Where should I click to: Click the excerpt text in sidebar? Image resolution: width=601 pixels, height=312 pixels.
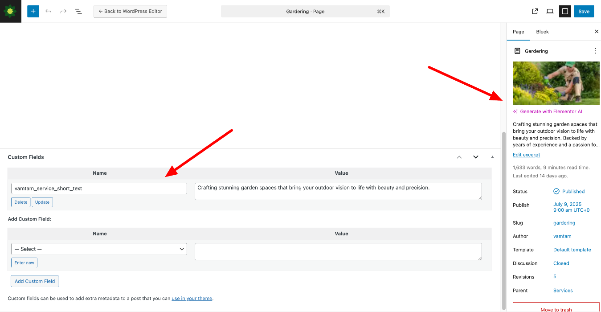point(556,135)
